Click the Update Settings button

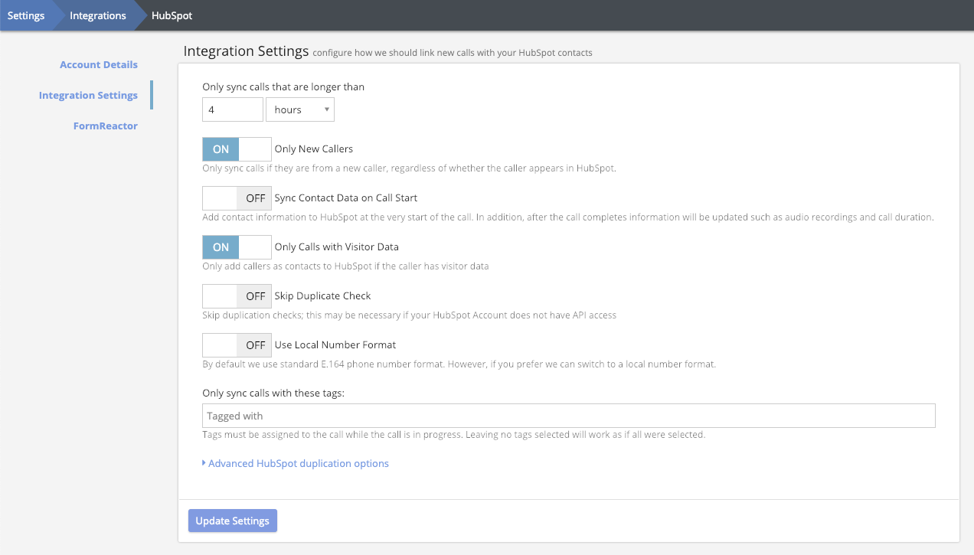click(233, 521)
